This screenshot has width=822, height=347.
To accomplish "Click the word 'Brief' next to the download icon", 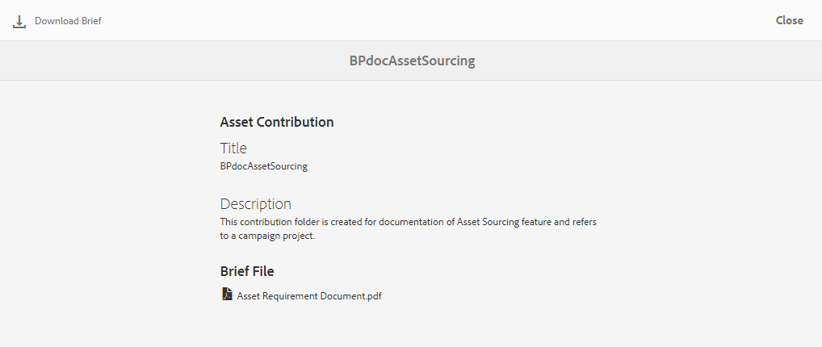I will 90,21.
